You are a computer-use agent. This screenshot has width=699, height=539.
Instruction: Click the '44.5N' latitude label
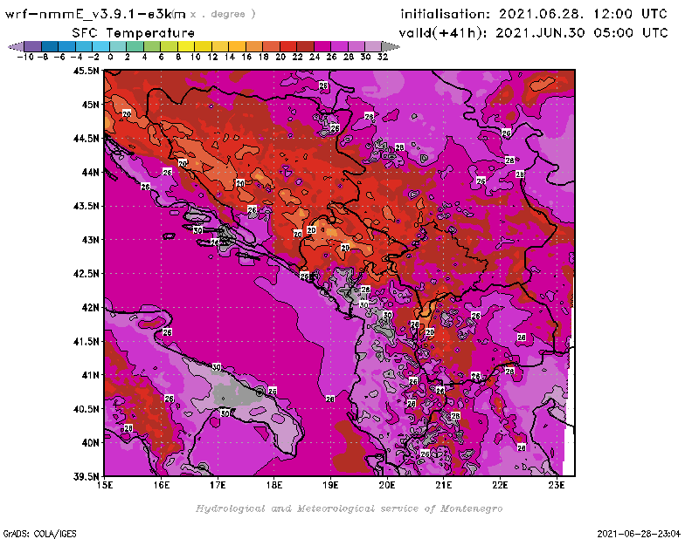click(86, 139)
